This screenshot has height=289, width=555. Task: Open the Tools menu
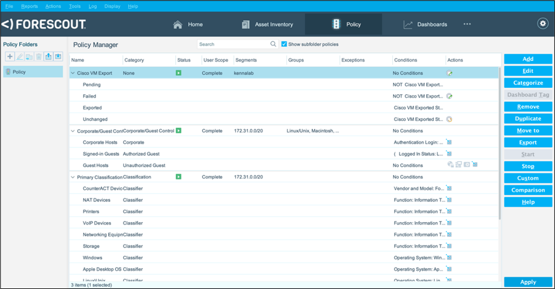click(x=75, y=6)
